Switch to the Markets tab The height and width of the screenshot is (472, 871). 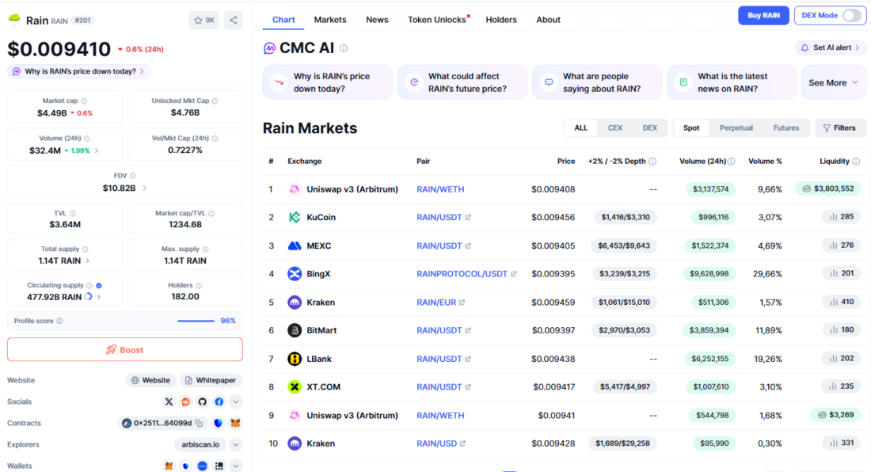tap(330, 20)
